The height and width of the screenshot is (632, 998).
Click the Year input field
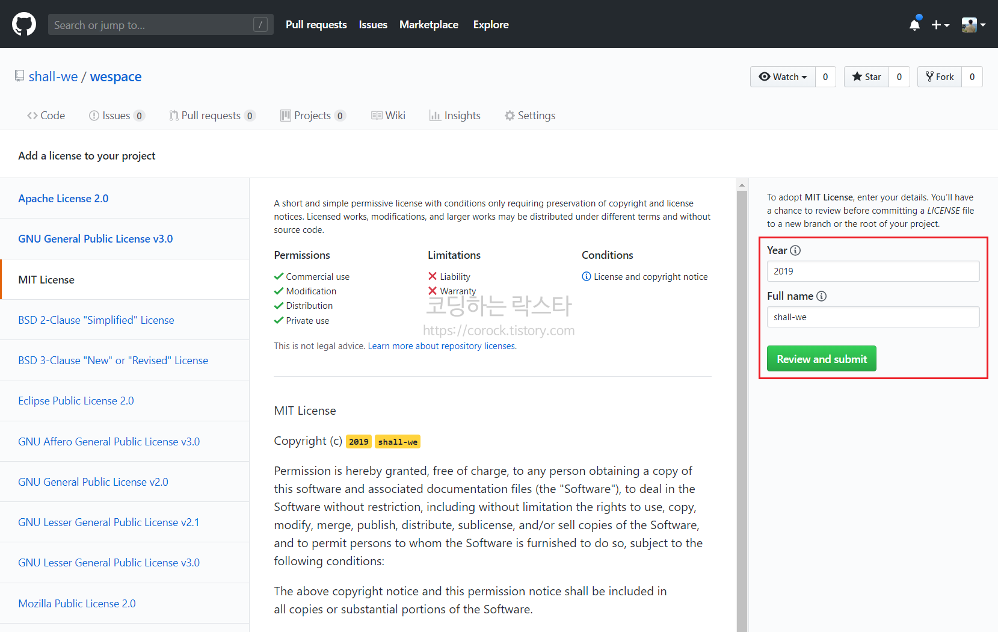pyautogui.click(x=873, y=271)
